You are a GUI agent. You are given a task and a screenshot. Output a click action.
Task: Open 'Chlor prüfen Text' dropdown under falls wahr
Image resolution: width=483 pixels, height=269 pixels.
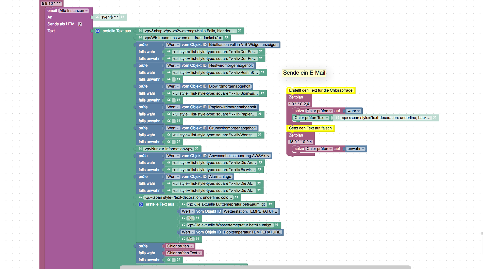tap(184, 253)
